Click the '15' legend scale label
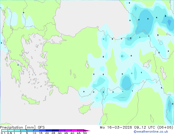Screen dimensions: 174x134 coord(41,133)
